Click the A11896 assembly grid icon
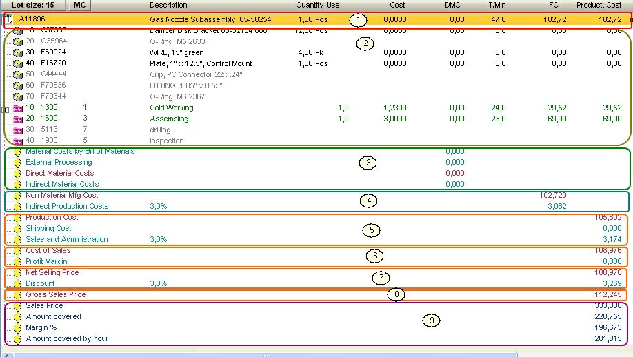The width and height of the screenshot is (633, 357). click(x=8, y=19)
